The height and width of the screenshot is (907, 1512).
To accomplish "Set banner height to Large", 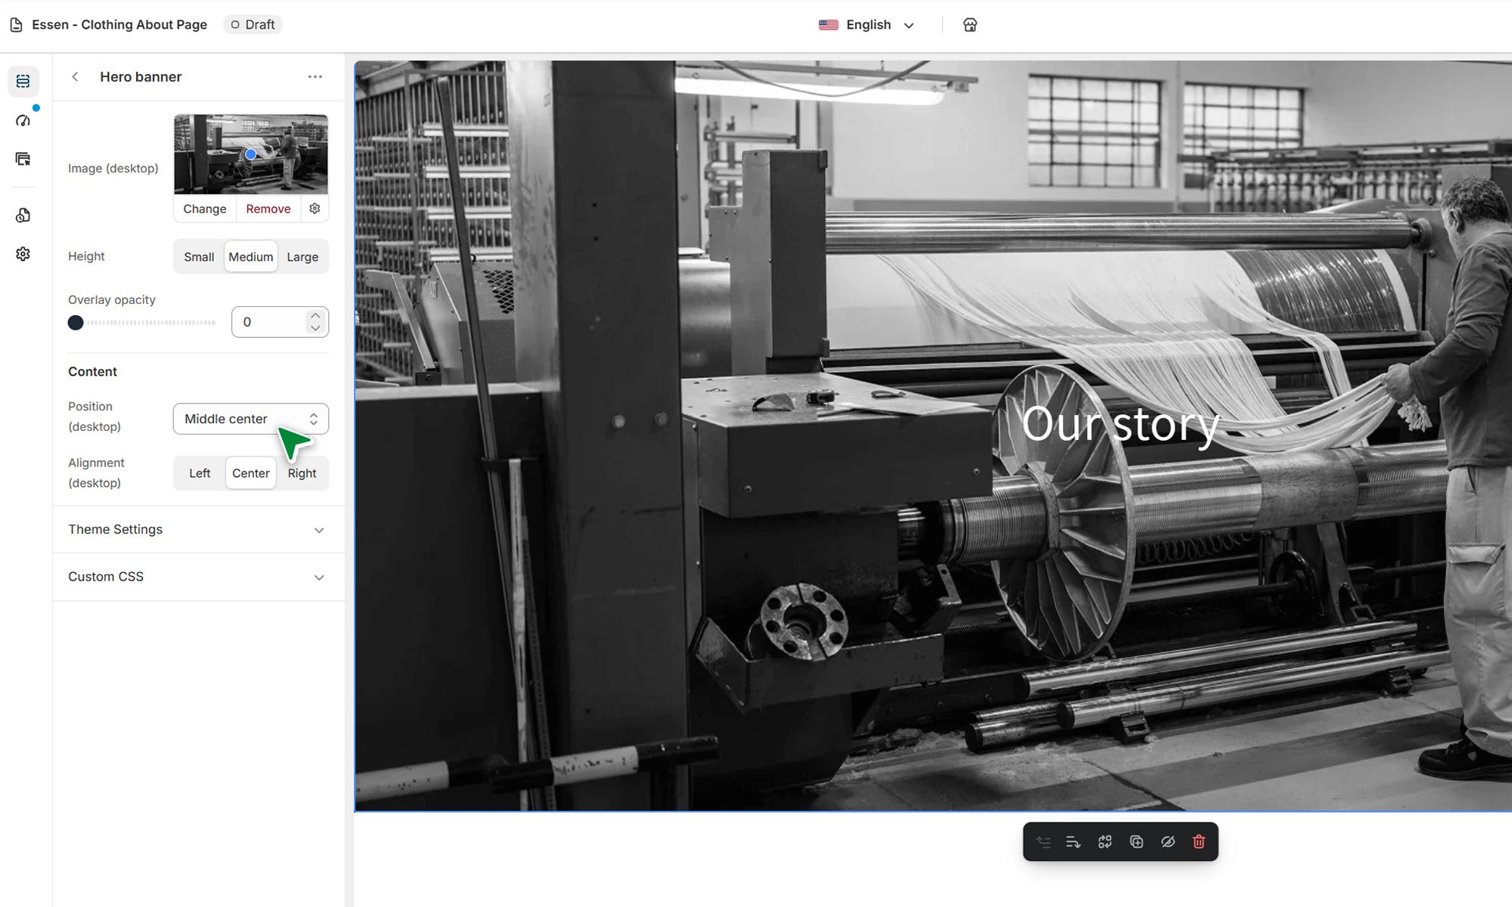I will tap(302, 257).
